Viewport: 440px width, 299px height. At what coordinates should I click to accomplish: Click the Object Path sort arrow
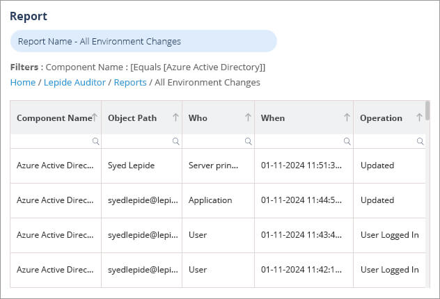[x=175, y=118]
